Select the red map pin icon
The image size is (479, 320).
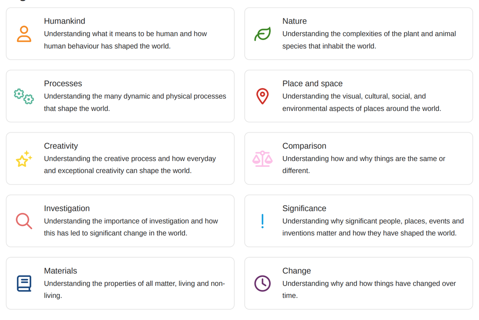pyautogui.click(x=262, y=96)
